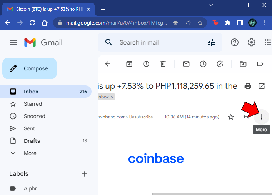
Task: Click the address bar URL
Action: click(117, 23)
